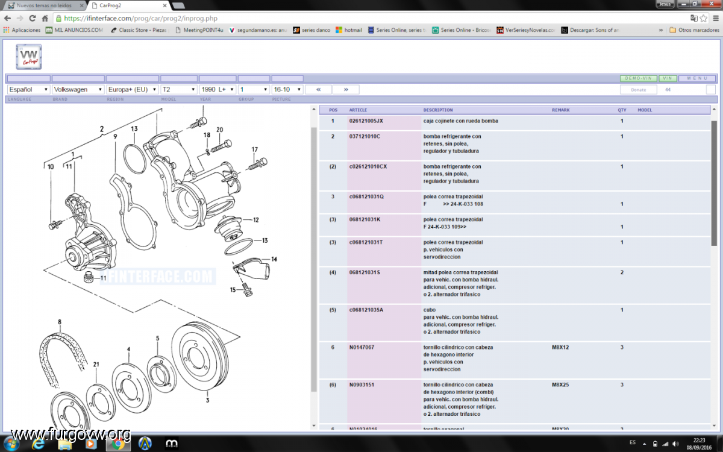Select article c068121031Q
Screen dimensions: 723x452
tap(366, 196)
